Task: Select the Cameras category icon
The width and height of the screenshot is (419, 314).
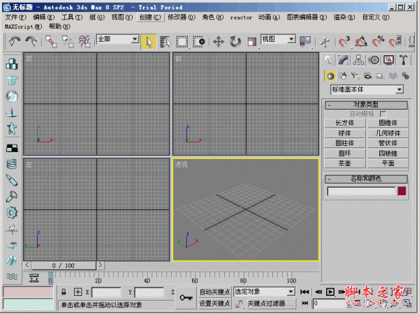Action: (x=368, y=76)
